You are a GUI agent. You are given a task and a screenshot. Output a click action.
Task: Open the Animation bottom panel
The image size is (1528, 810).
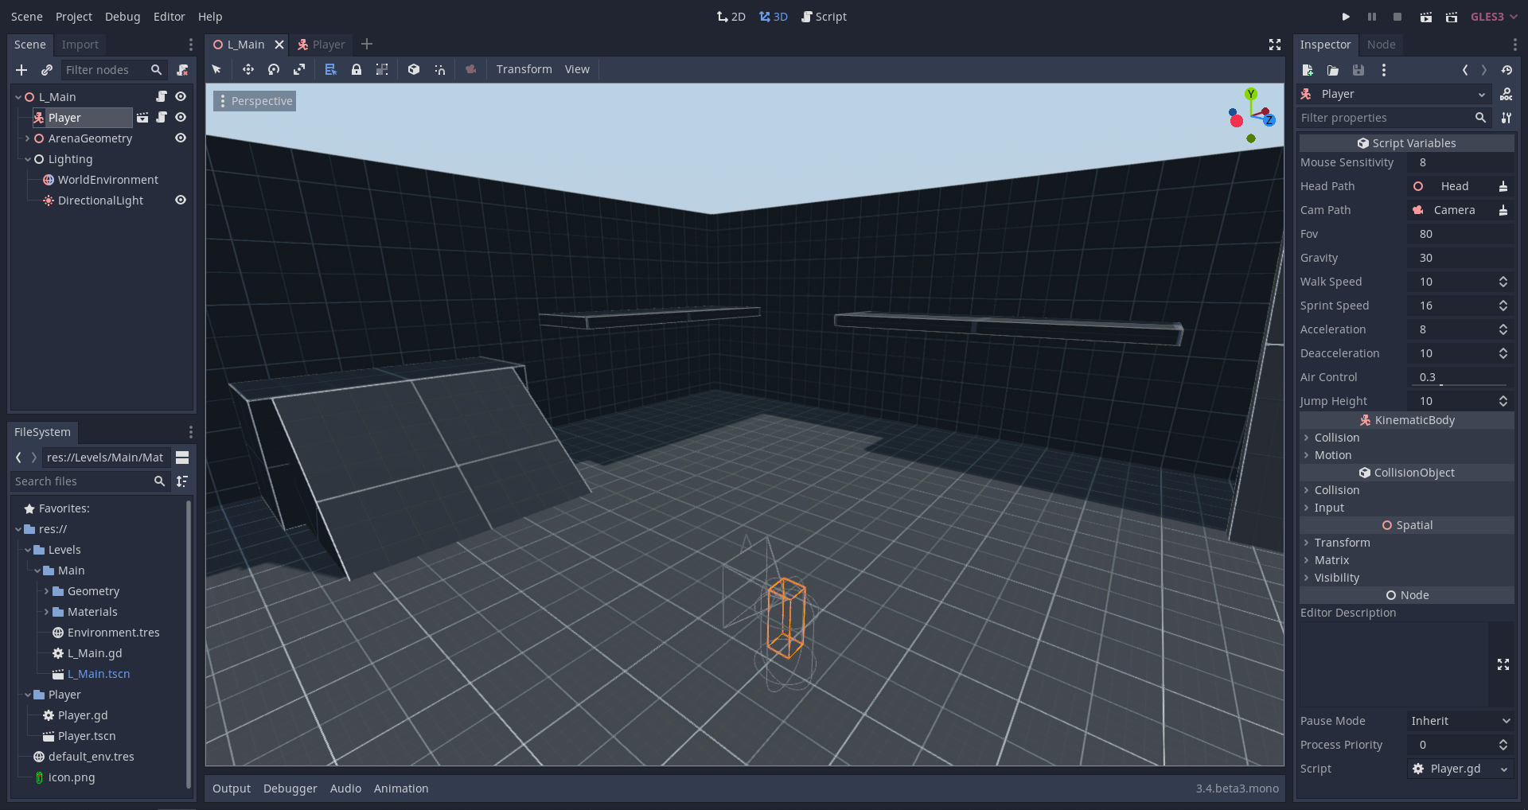click(x=401, y=789)
